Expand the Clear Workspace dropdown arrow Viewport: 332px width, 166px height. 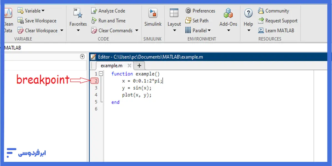pos(61,30)
